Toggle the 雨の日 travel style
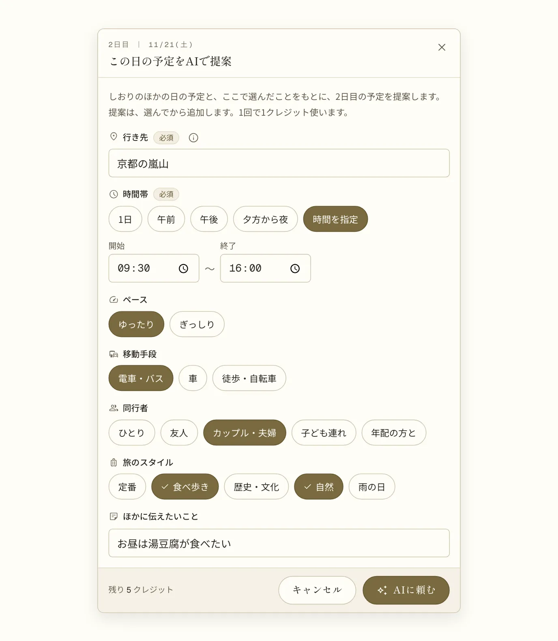This screenshot has height=641, width=558. coord(372,487)
